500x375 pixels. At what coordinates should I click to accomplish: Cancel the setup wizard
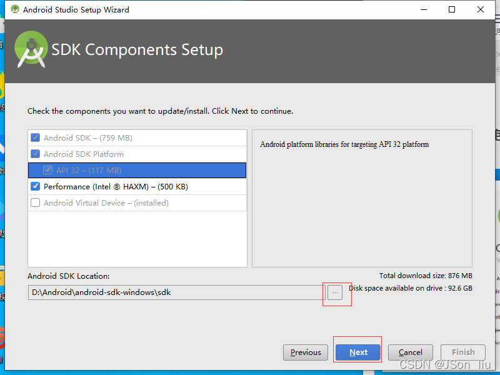tap(411, 352)
